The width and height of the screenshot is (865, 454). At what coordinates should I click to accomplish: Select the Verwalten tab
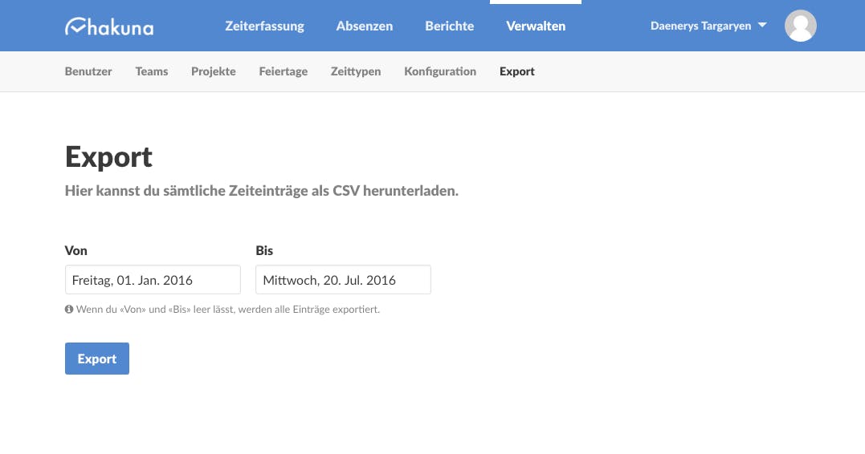coord(536,26)
